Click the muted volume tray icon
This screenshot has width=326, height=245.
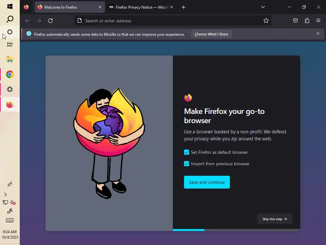(13, 203)
